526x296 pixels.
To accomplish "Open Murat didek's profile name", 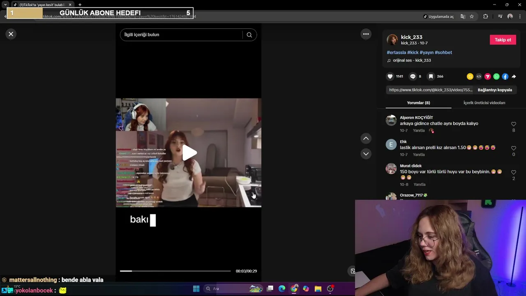I will tap(411, 166).
